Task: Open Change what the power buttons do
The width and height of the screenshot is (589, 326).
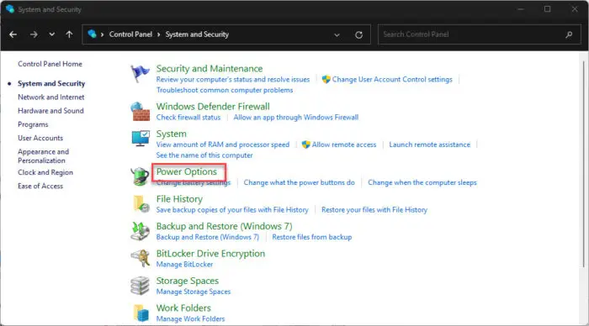Action: 299,182
